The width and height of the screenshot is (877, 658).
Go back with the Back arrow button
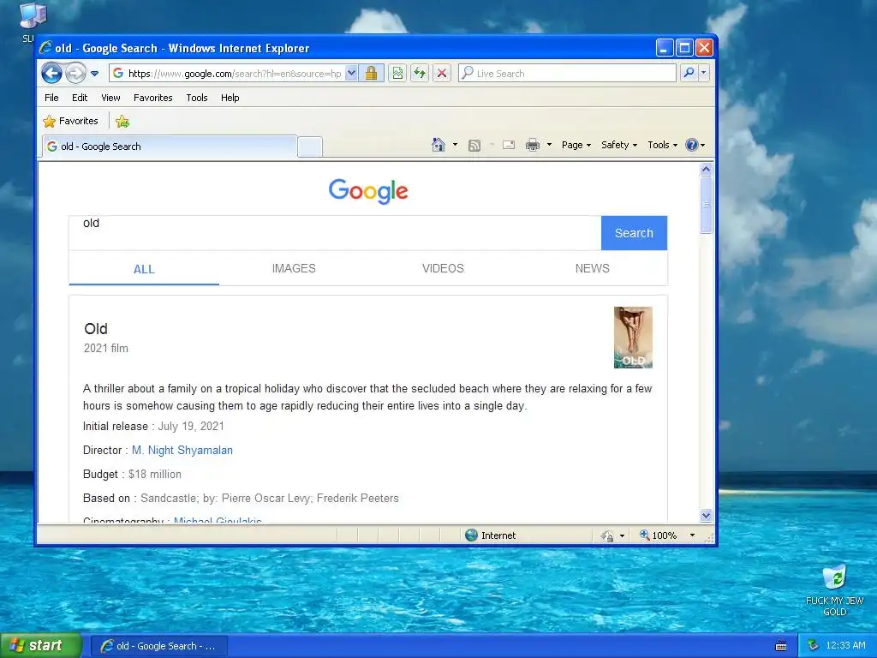pos(51,74)
